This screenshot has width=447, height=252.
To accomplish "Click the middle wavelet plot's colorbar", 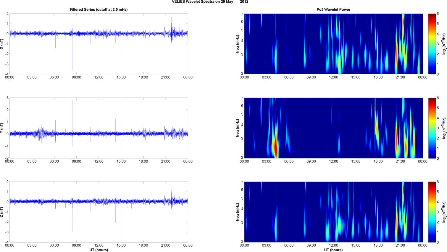I will click(x=432, y=128).
